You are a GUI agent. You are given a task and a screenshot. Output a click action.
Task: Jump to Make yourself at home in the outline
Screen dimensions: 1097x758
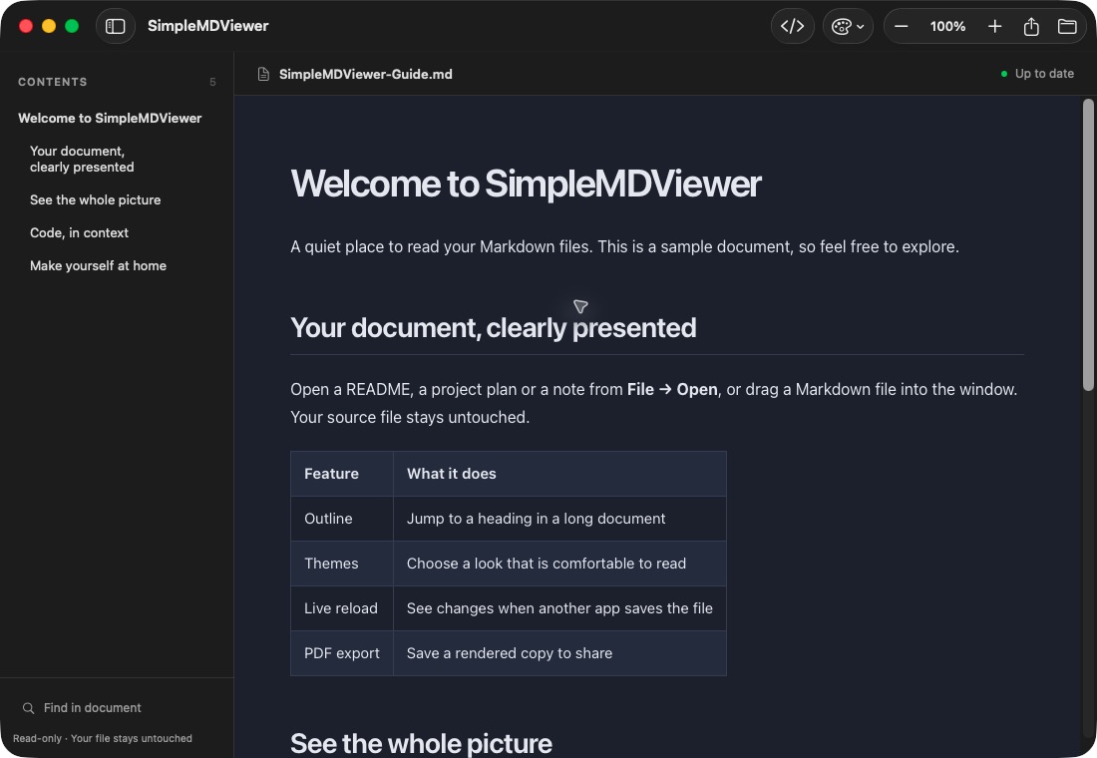98,266
